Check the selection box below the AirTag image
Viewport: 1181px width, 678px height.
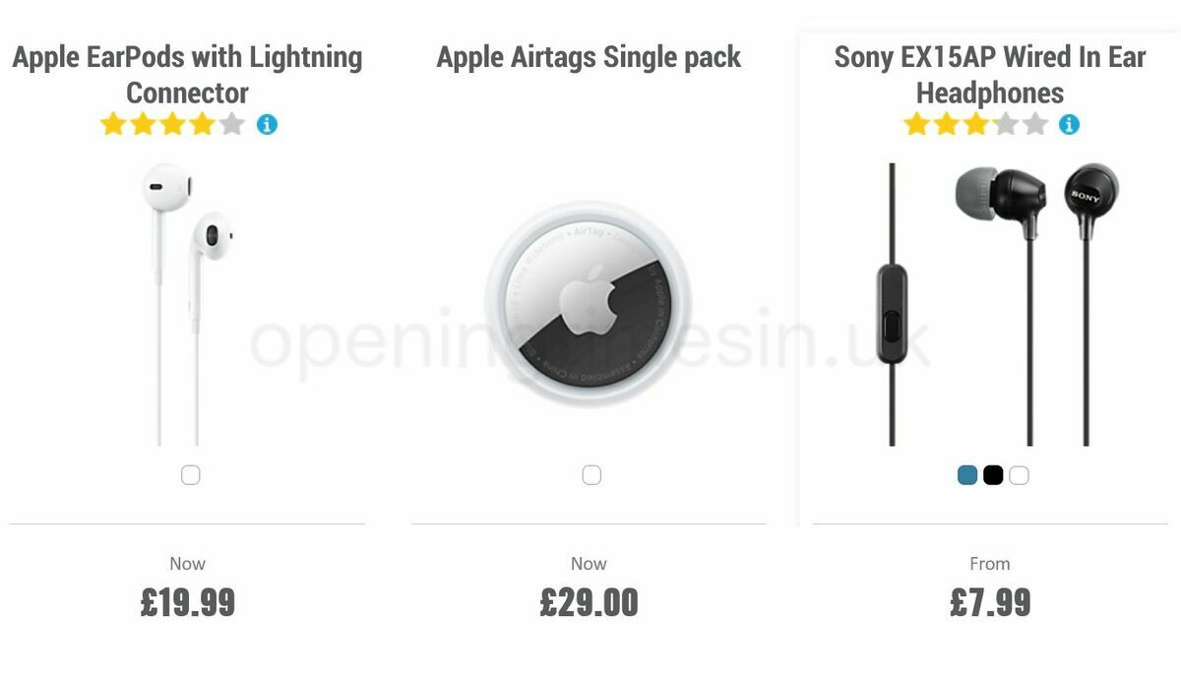[591, 473]
